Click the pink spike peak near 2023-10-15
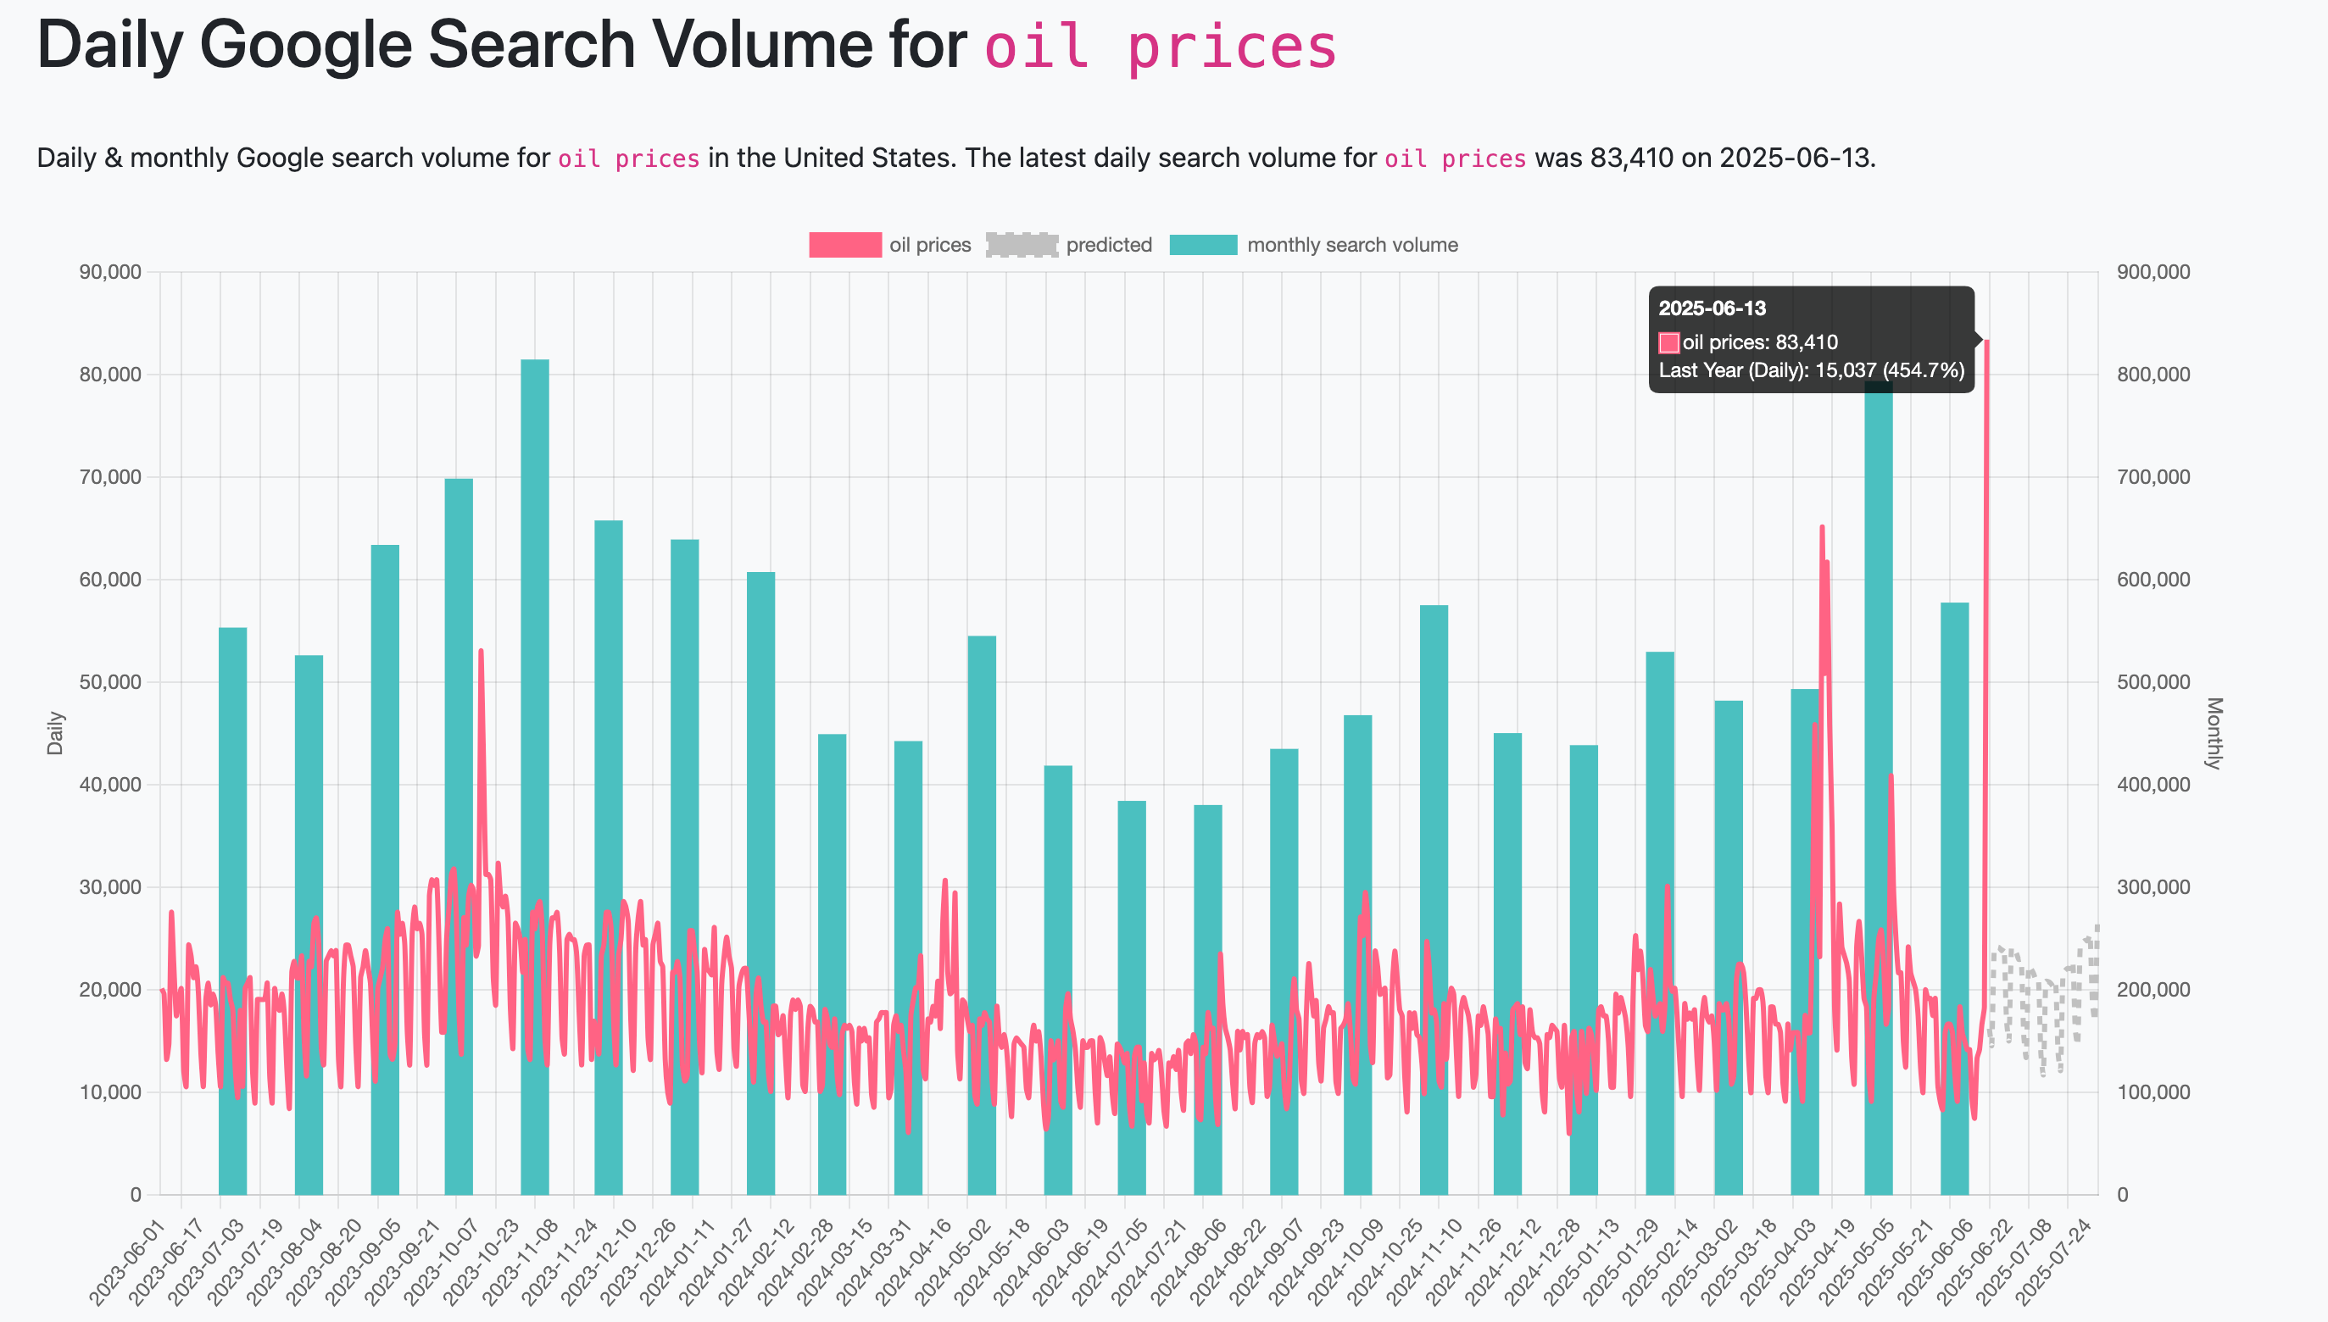2328x1322 pixels. tap(481, 652)
